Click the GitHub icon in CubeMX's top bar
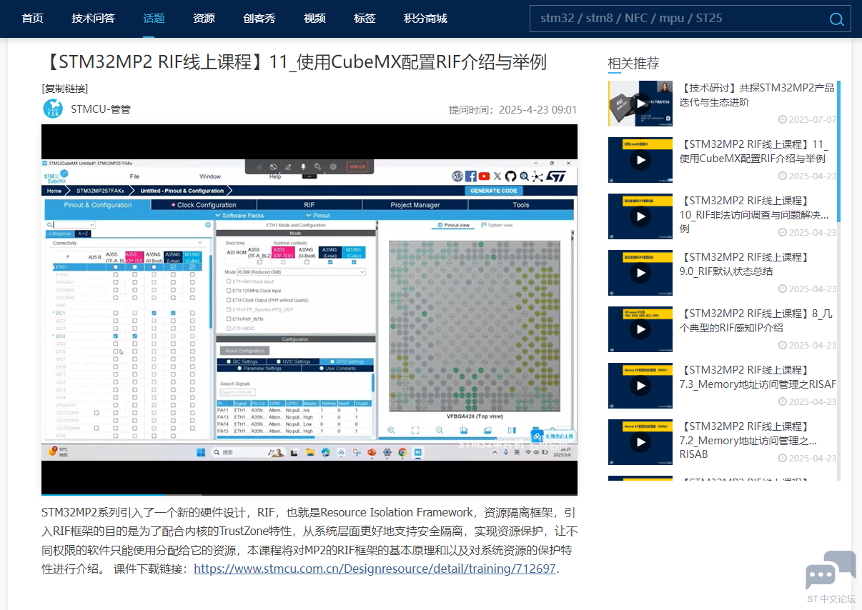The width and height of the screenshot is (862, 610). pos(510,176)
